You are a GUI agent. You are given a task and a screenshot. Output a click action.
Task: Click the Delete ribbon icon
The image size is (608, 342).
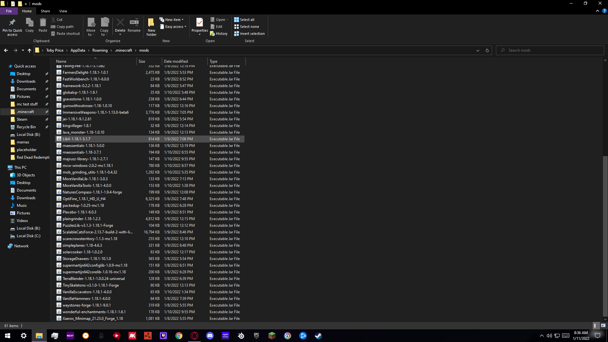click(x=120, y=22)
